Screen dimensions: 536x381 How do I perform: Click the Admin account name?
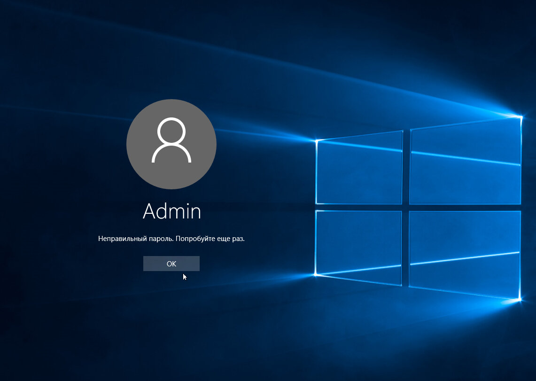point(171,211)
